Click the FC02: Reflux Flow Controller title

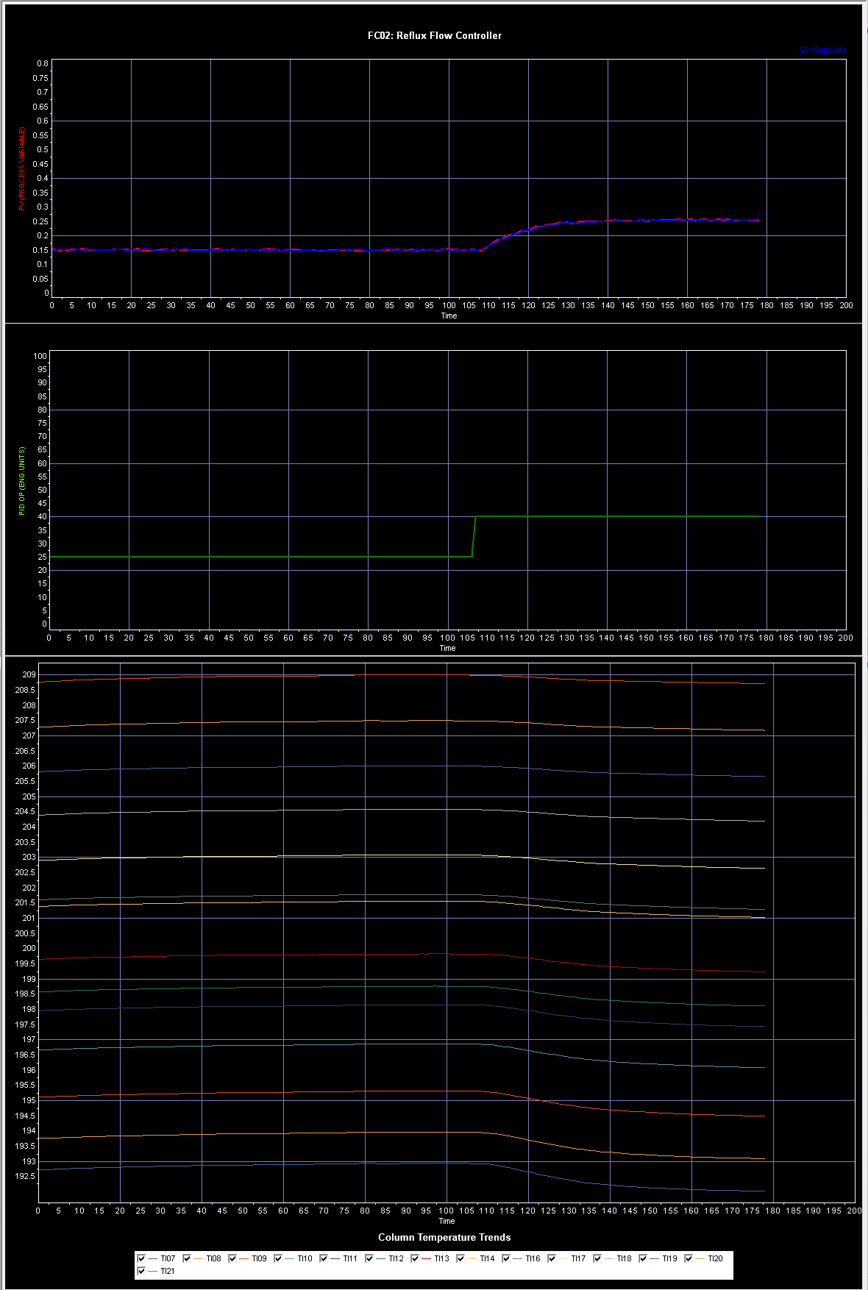(434, 35)
